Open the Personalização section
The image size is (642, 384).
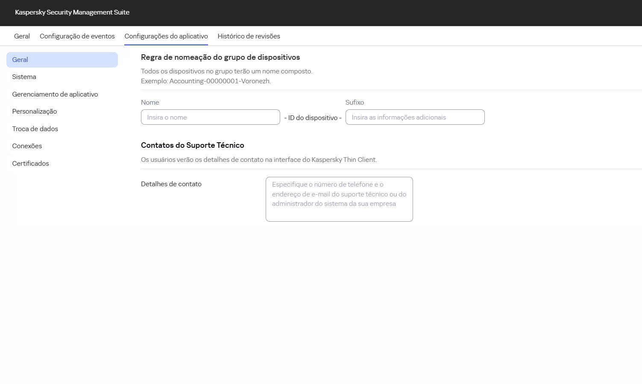(34, 111)
